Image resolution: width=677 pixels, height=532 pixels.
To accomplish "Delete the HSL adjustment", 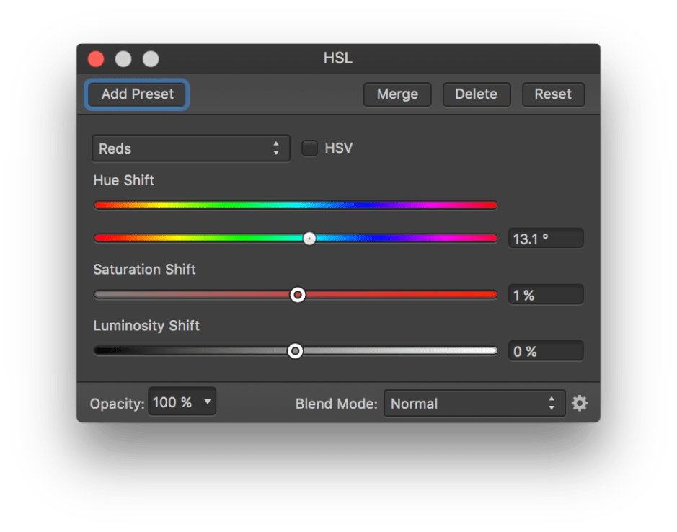I will click(476, 94).
